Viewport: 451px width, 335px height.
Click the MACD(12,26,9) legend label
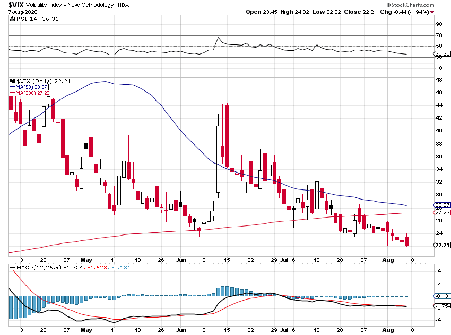coord(39,268)
